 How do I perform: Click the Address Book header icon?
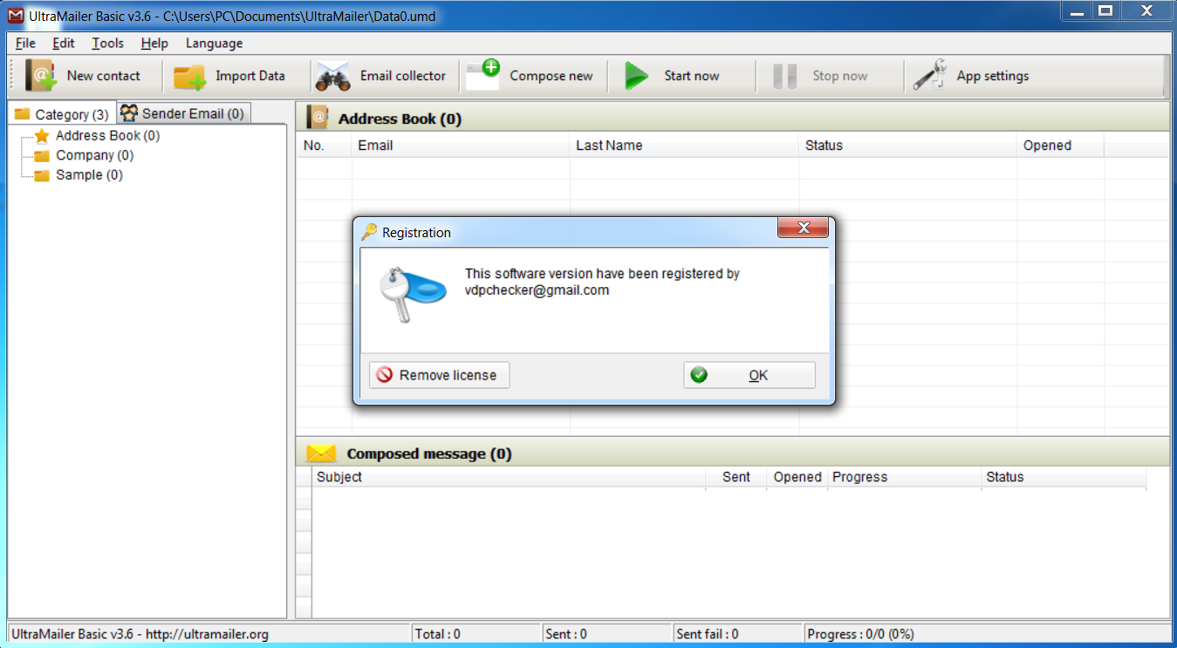click(318, 118)
